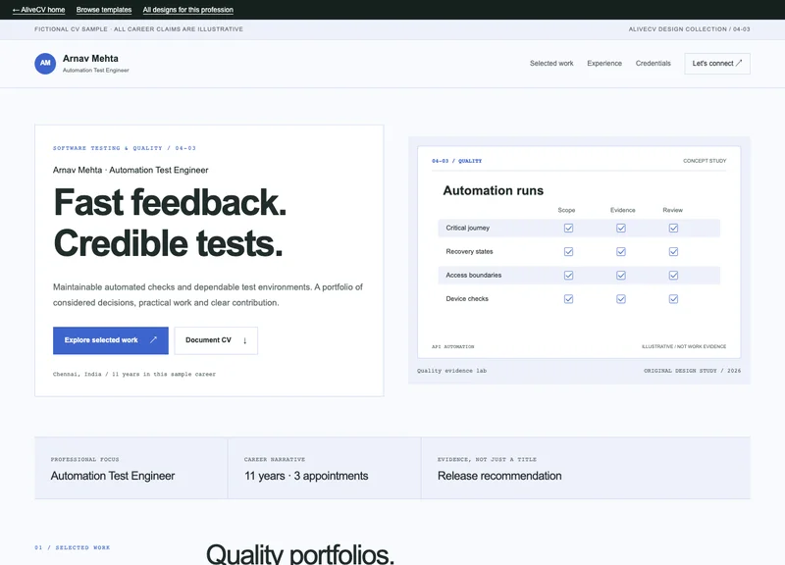
Task: Toggle Recovery states Evidence checkbox
Action: pyautogui.click(x=621, y=252)
